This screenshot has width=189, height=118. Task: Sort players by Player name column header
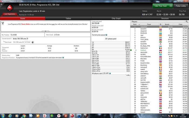coord(149,24)
